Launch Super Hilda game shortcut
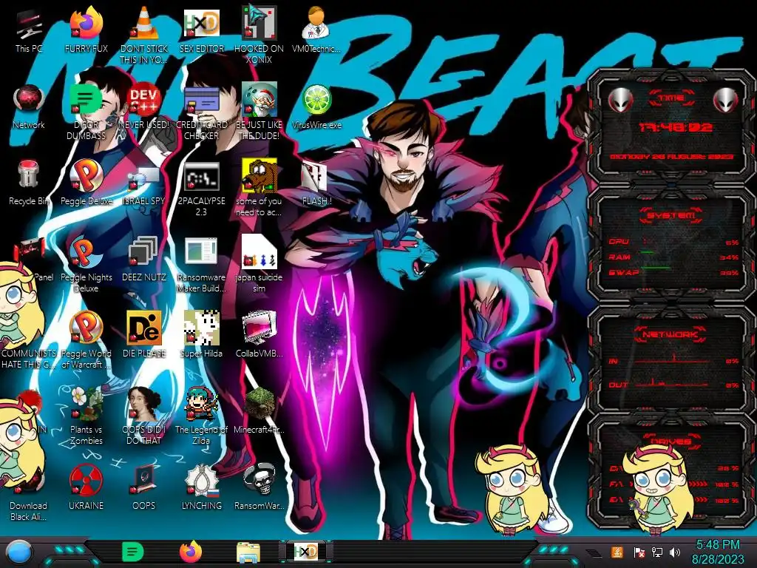This screenshot has width=757, height=568. pos(201,328)
